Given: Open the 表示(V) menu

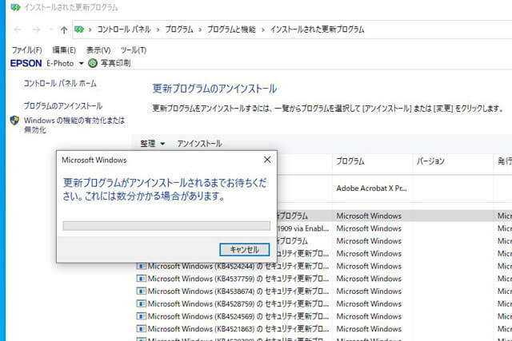Looking at the screenshot, I should [98, 50].
